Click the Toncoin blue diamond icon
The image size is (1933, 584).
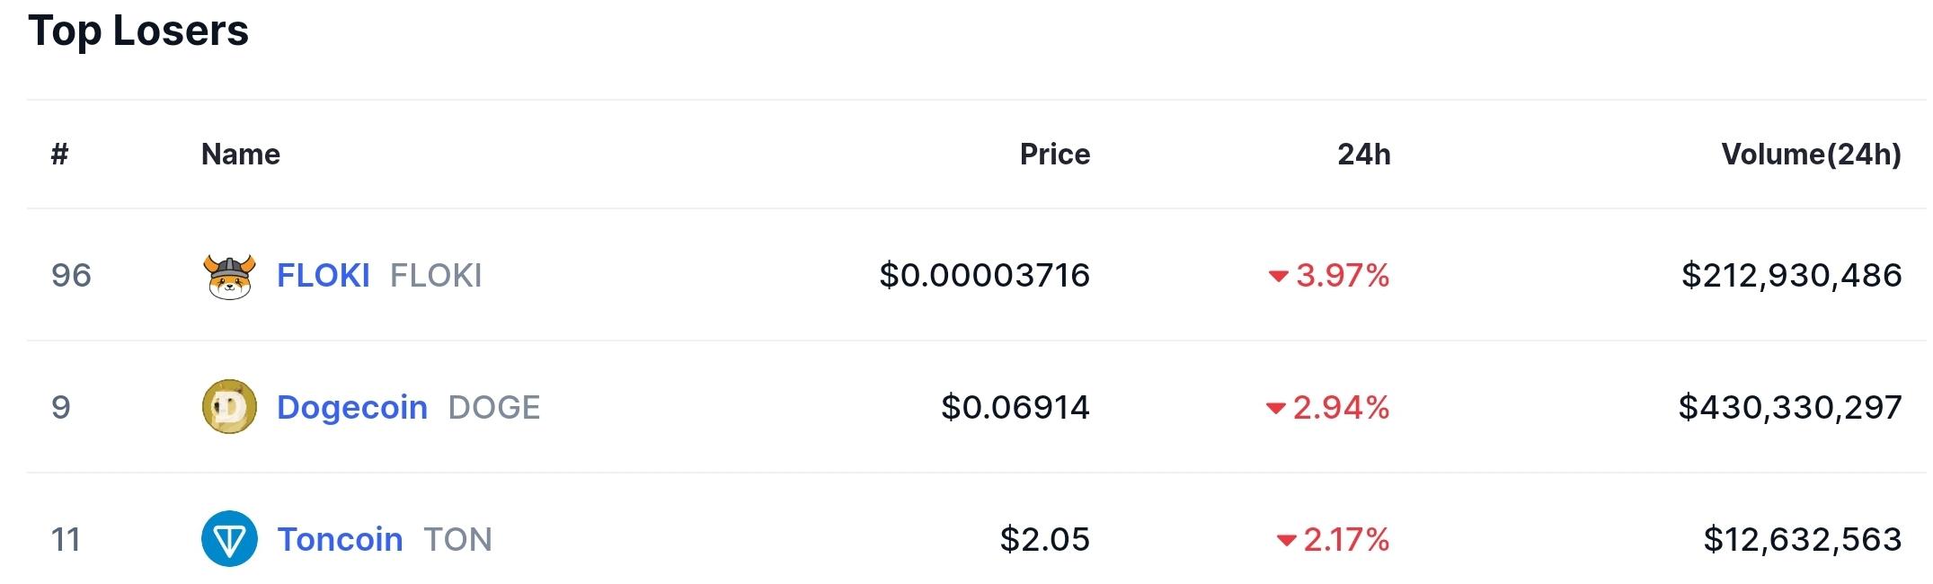(x=229, y=539)
